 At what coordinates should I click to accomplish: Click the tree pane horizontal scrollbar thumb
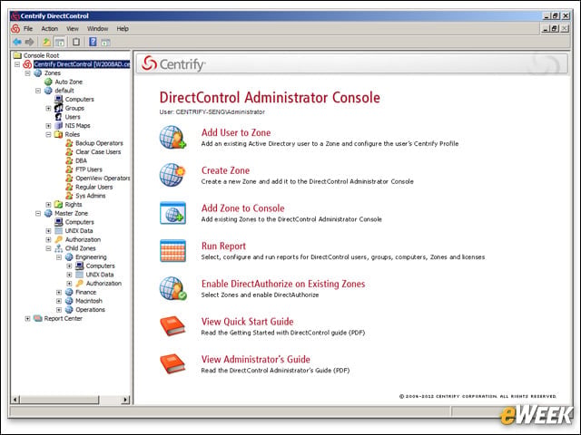(x=60, y=400)
